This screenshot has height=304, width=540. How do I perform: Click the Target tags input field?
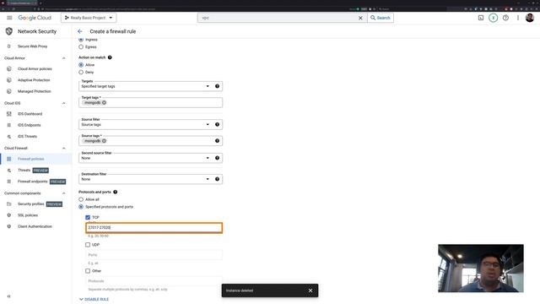click(150, 102)
